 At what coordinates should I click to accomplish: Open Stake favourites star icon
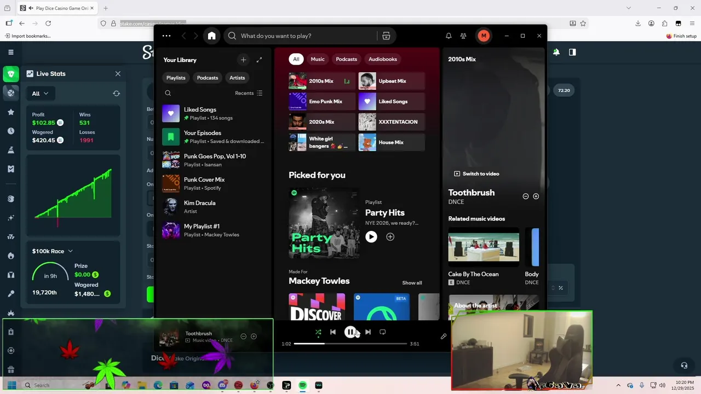(x=11, y=112)
